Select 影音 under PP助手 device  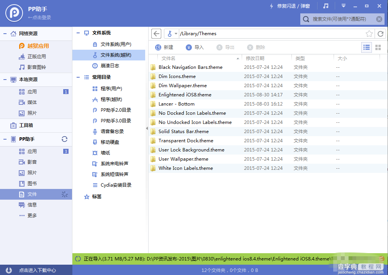[x=36, y=162]
